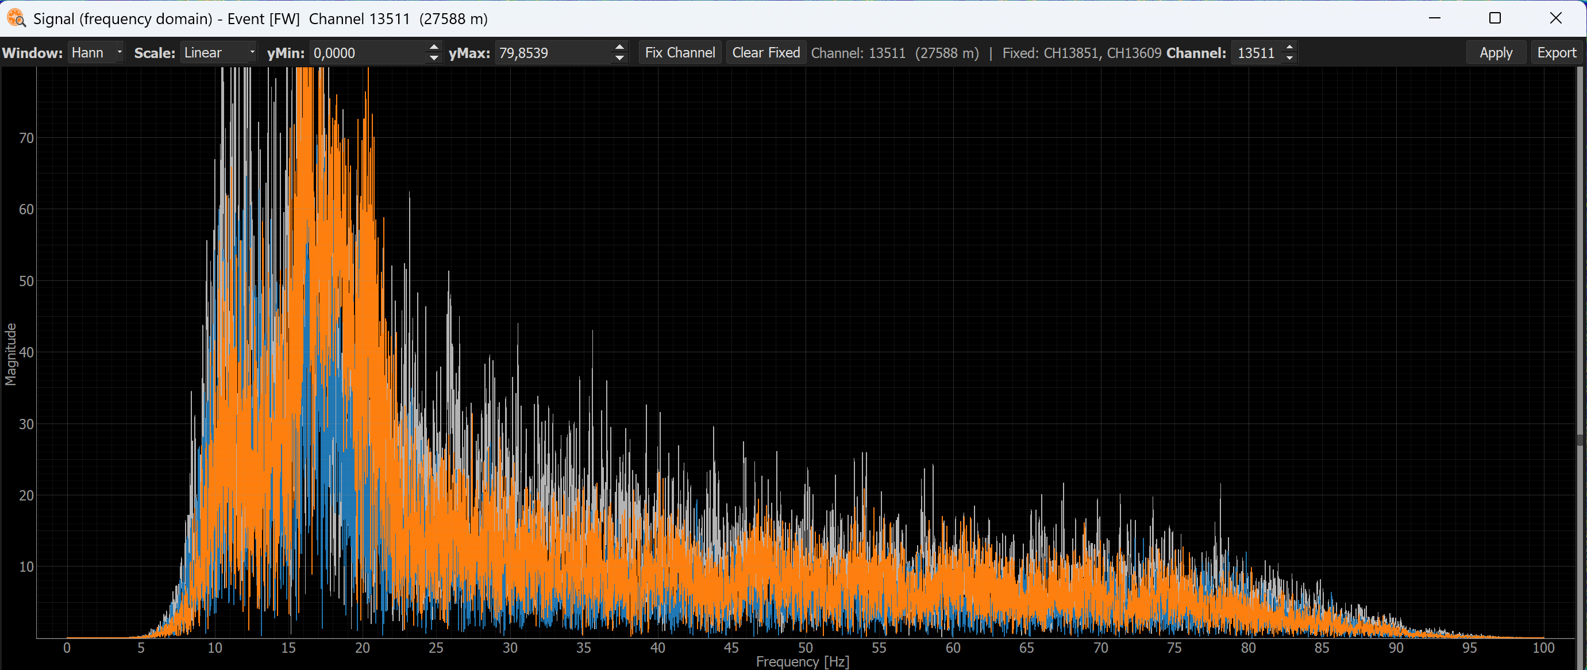Click the 'Frequency [Hz]' axis label
This screenshot has height=670, width=1587.
click(x=802, y=662)
